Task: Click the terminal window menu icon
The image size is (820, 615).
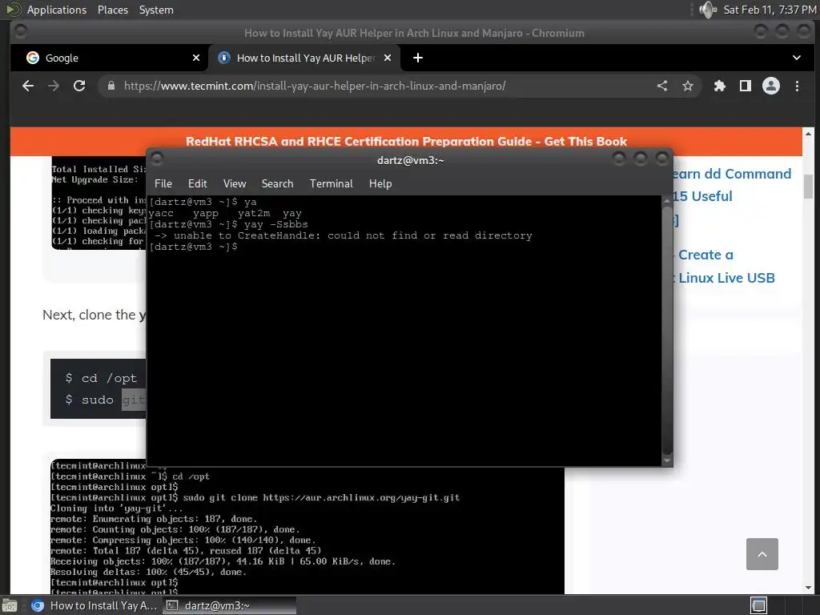Action: coord(156,158)
